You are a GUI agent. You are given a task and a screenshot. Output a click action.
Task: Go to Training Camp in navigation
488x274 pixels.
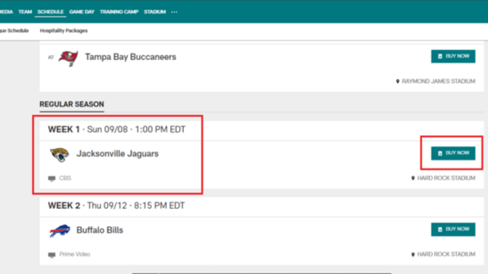click(119, 12)
